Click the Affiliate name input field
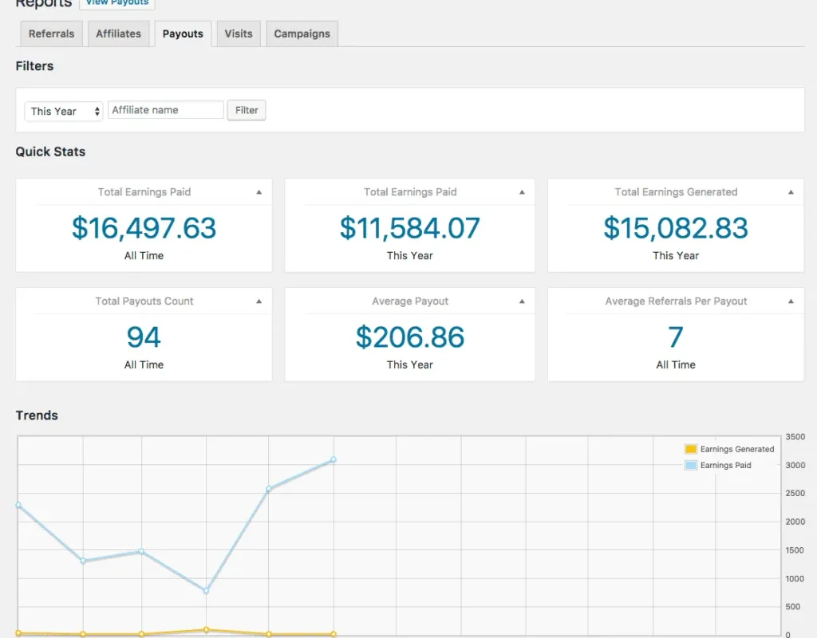817x638 pixels. click(x=165, y=110)
